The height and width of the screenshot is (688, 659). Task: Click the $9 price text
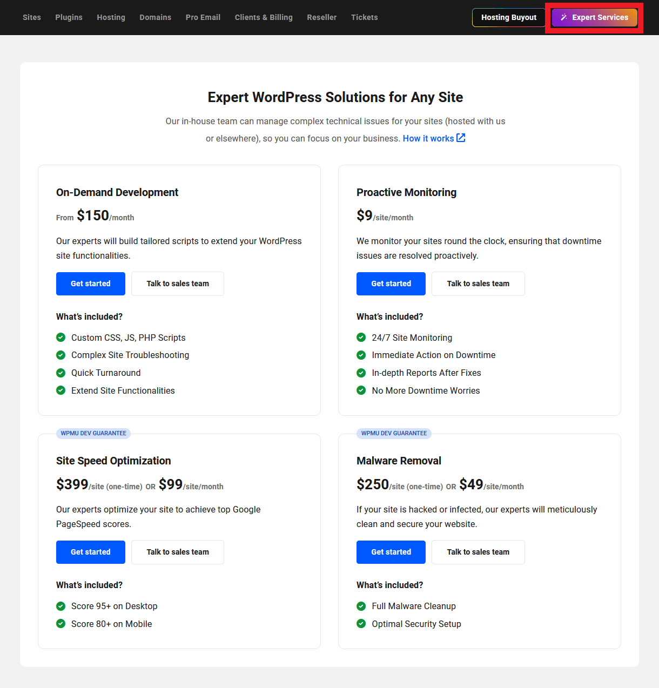[x=365, y=215]
